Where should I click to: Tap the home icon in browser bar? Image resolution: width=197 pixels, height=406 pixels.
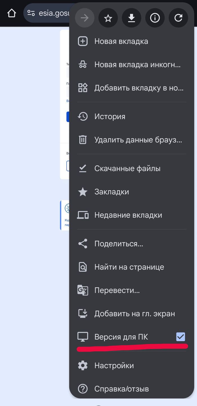click(x=12, y=13)
